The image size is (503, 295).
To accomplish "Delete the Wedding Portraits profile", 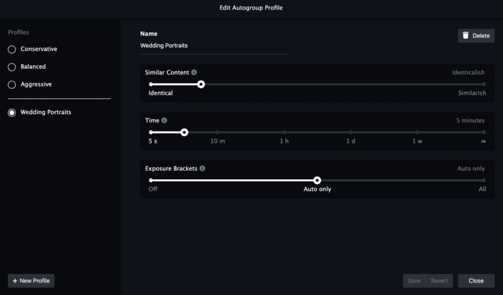I will click(475, 36).
